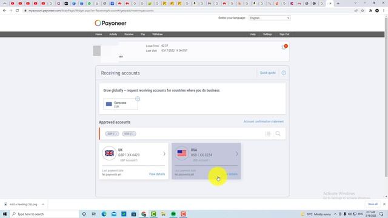Bookmark this page with the star icon

pyautogui.click(x=363, y=11)
